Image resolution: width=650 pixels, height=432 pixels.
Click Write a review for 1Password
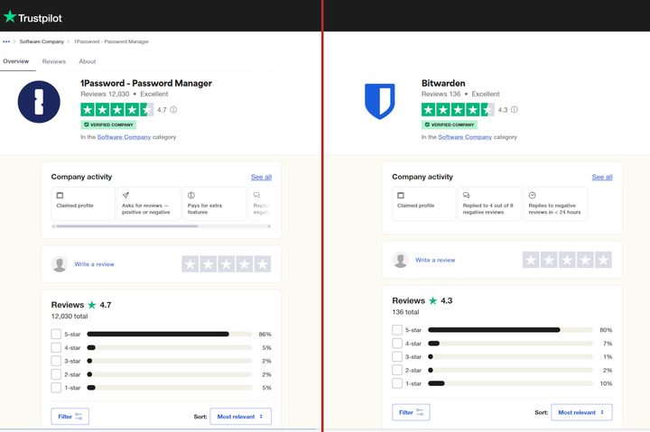tap(94, 264)
